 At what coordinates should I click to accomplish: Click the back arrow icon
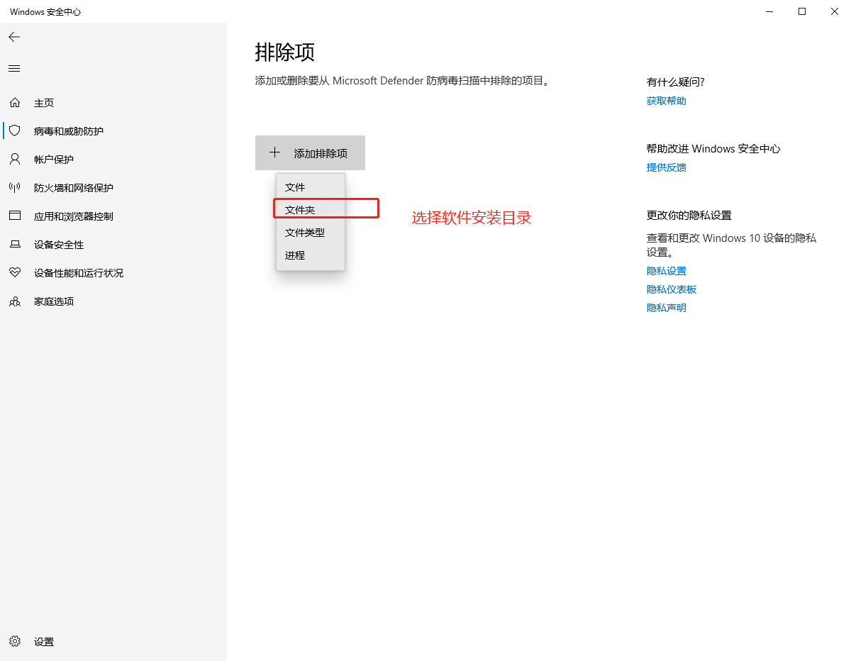(14, 37)
